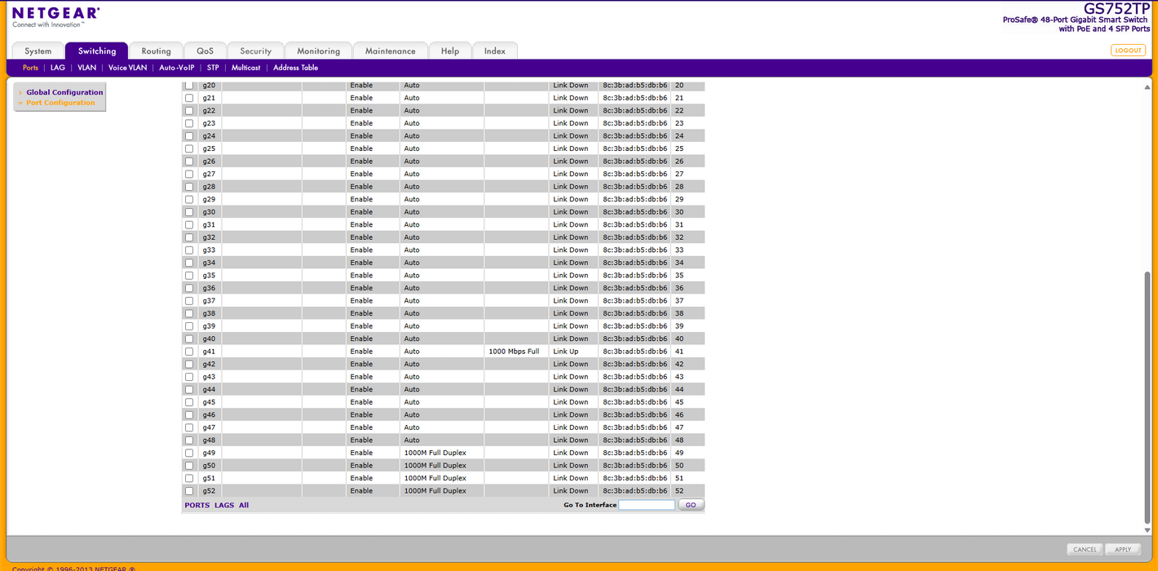Go to the Monitoring tab
Image resolution: width=1158 pixels, height=571 pixels.
pos(318,51)
